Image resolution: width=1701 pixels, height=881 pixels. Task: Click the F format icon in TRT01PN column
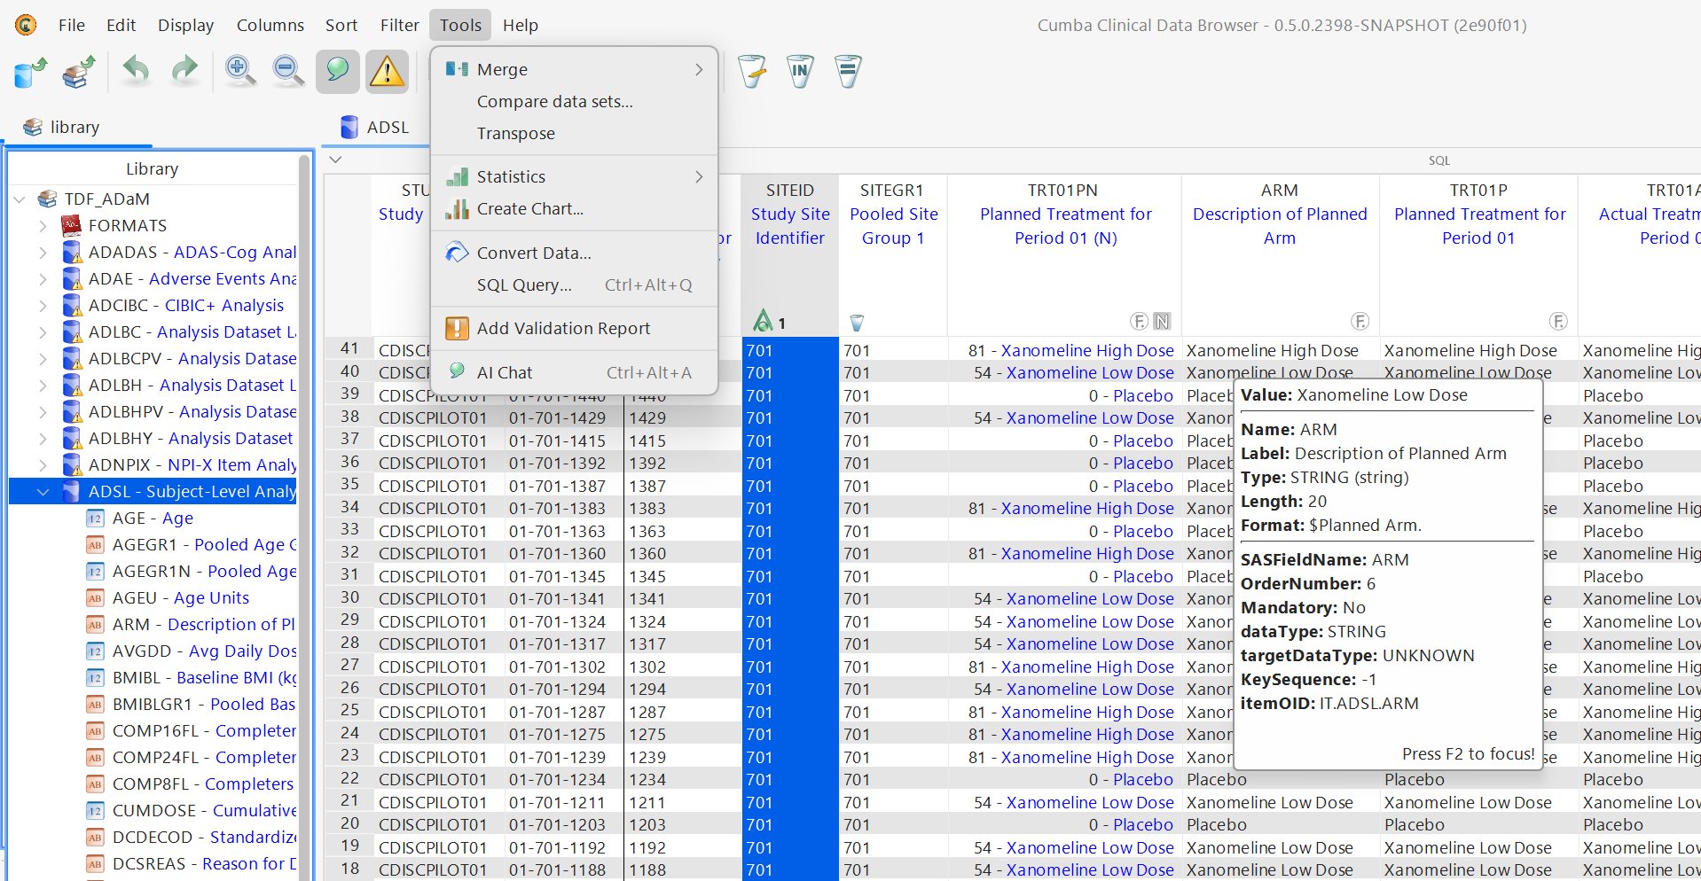[x=1139, y=321]
